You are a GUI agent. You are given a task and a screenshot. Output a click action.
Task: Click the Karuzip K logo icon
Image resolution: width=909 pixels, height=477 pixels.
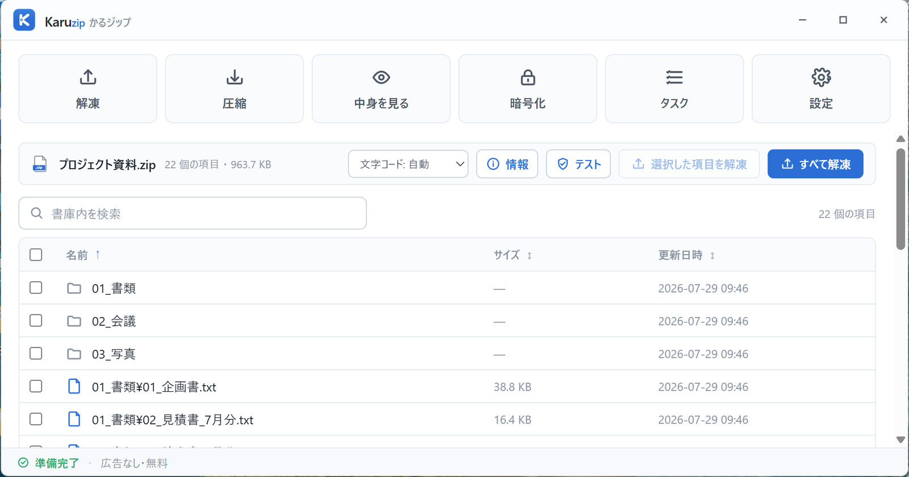24,20
